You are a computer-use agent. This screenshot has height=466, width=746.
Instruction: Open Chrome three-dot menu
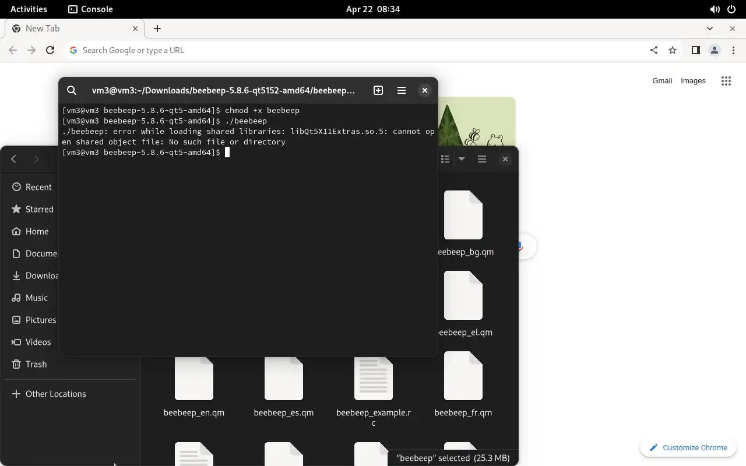[733, 50]
